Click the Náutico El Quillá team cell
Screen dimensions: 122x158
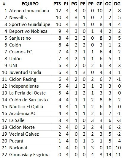click(x=30, y=106)
